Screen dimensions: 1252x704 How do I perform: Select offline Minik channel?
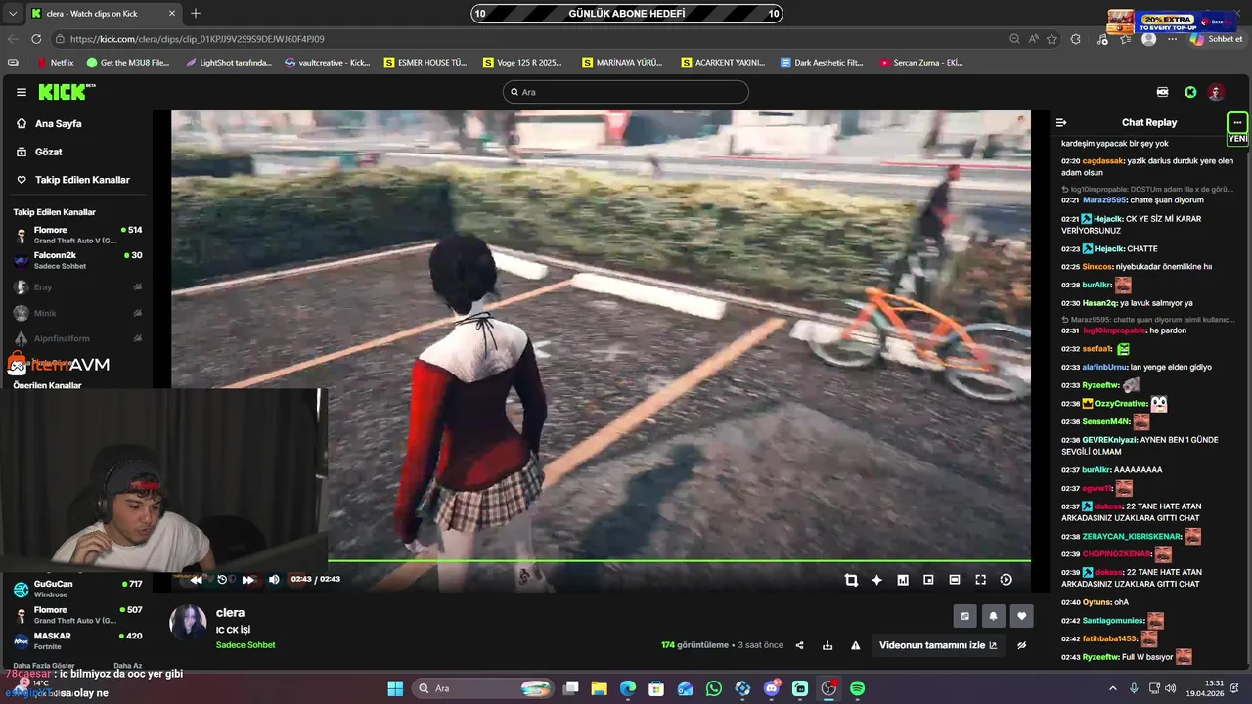pyautogui.click(x=76, y=313)
